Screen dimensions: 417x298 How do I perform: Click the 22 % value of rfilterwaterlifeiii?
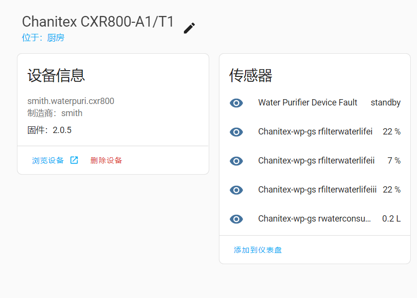click(x=391, y=190)
